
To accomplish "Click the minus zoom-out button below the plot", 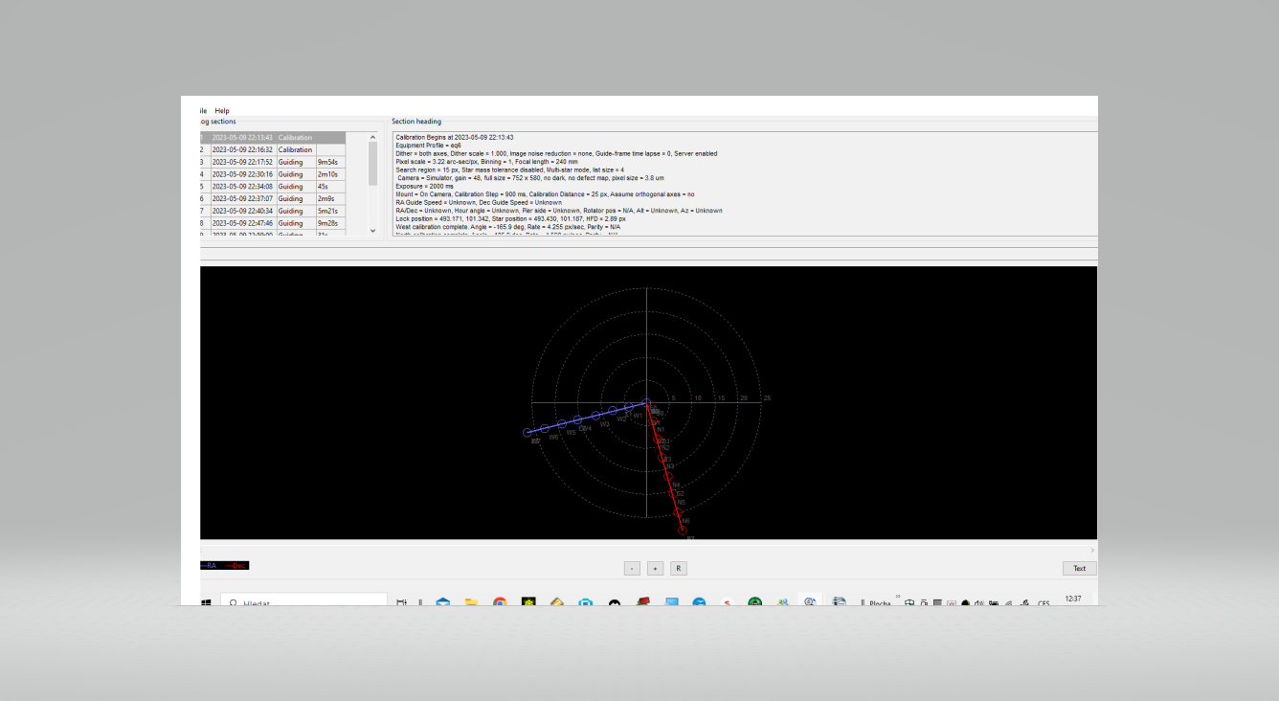I will point(632,568).
